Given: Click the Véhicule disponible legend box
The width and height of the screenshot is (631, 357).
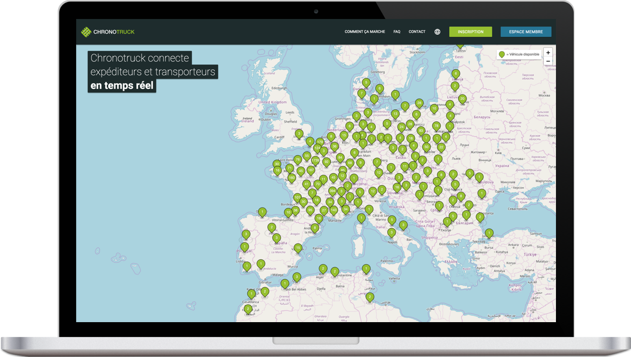Looking at the screenshot, I should 519,54.
